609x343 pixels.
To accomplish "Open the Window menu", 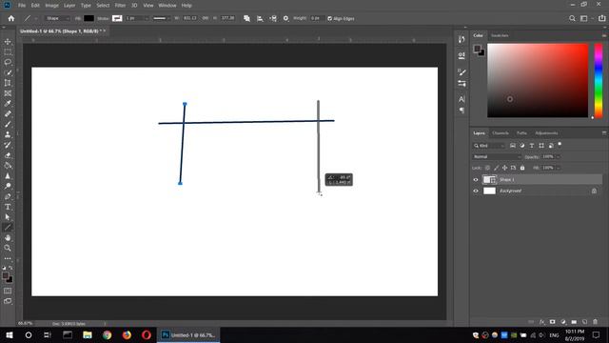I will tap(167, 6).
